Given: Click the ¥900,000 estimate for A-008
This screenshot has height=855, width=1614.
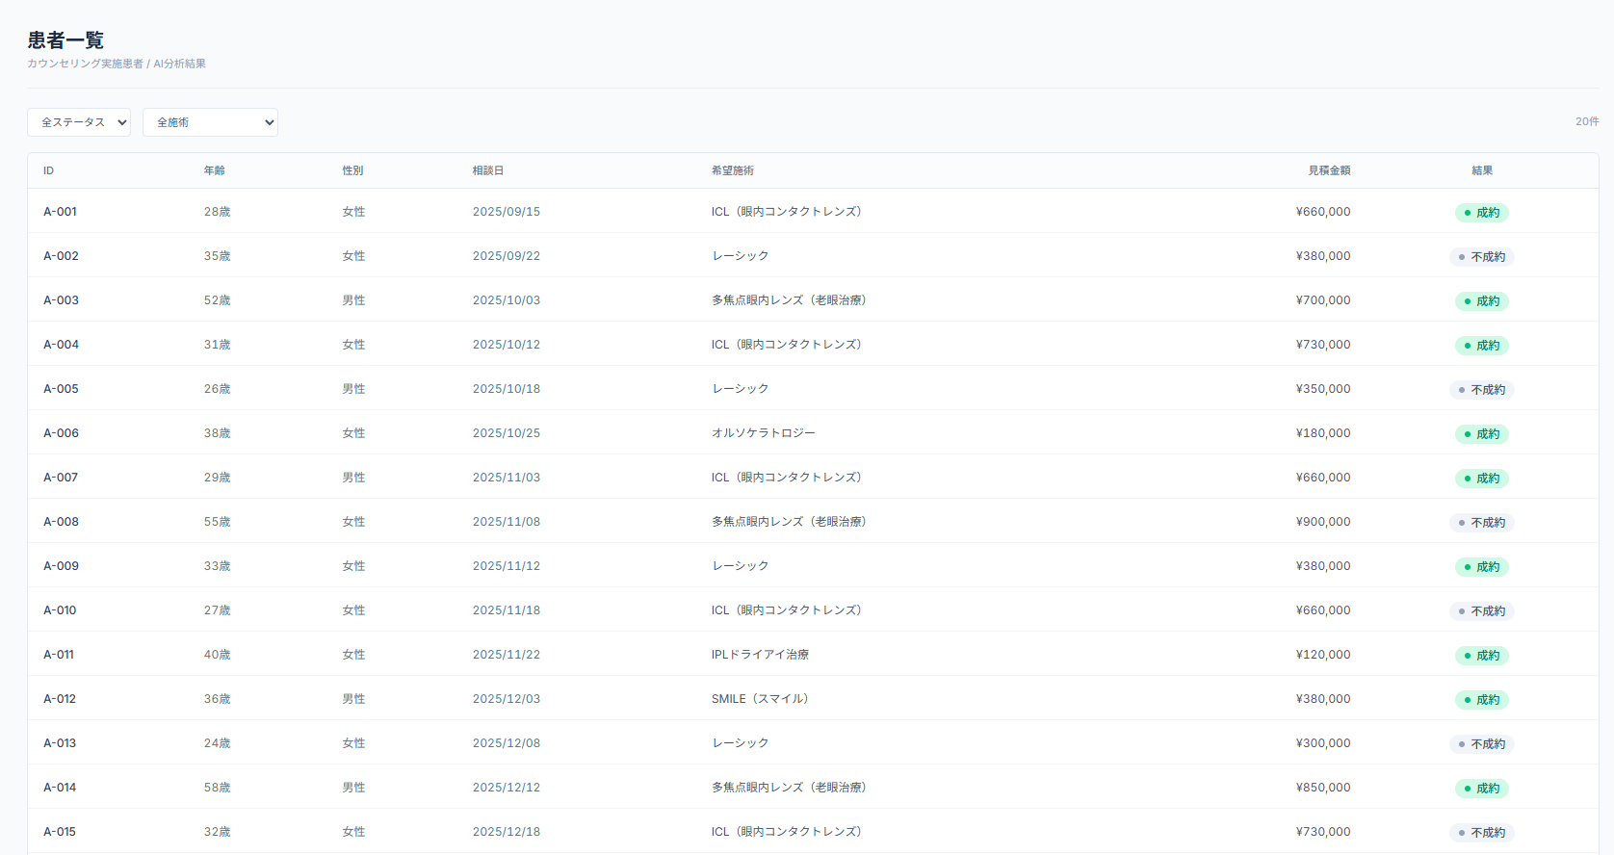Looking at the screenshot, I should 1322,522.
